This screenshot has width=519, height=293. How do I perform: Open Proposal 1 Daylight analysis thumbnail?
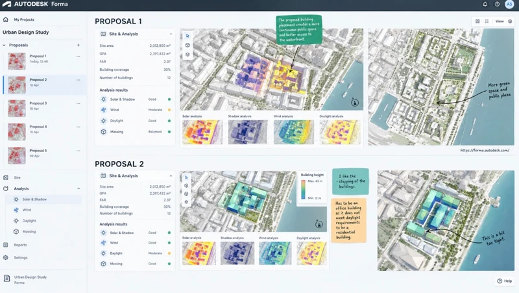339,132
